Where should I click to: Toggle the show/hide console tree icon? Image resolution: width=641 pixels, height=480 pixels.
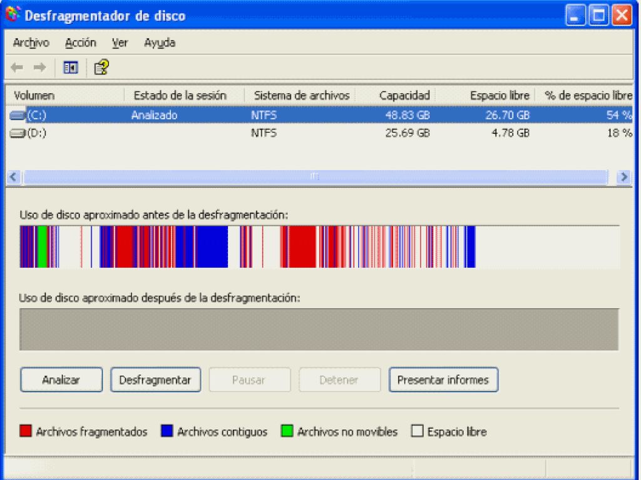70,67
